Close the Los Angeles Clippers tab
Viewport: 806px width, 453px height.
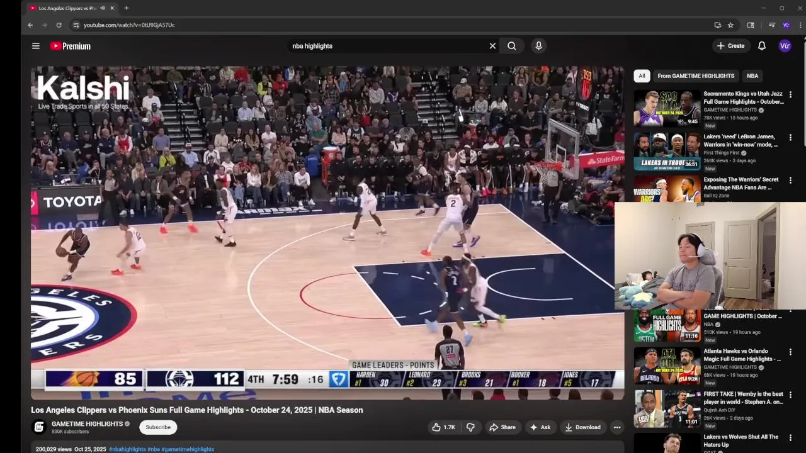pos(112,8)
